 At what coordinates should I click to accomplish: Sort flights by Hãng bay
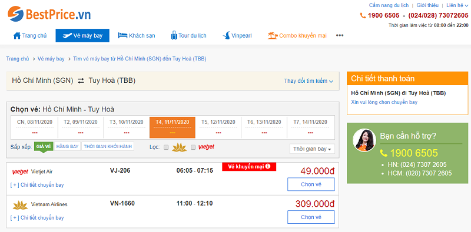(67, 147)
